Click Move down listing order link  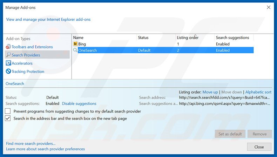coord(231,92)
